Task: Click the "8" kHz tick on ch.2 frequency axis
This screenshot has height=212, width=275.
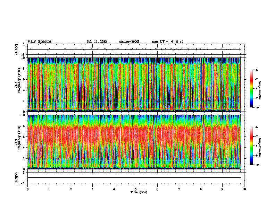Action: pyautogui.click(x=24, y=126)
